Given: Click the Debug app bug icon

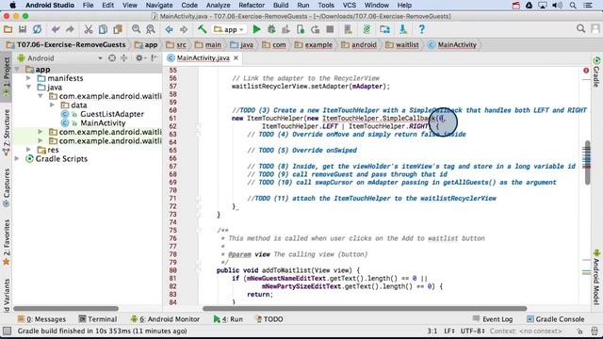Looking at the screenshot, I should (271, 29).
